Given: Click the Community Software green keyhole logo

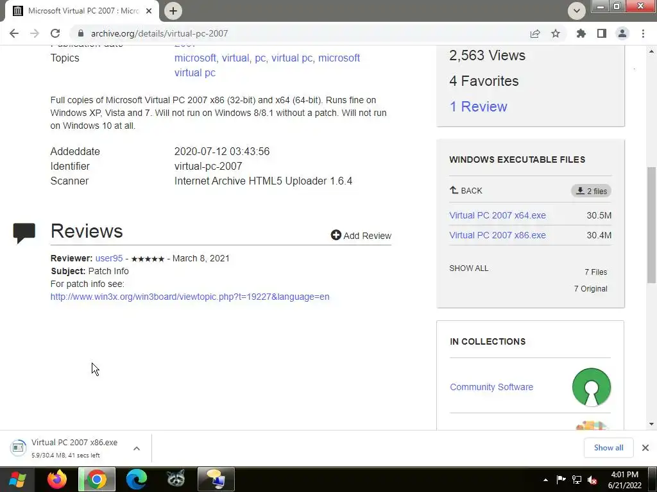Looking at the screenshot, I should pyautogui.click(x=591, y=387).
